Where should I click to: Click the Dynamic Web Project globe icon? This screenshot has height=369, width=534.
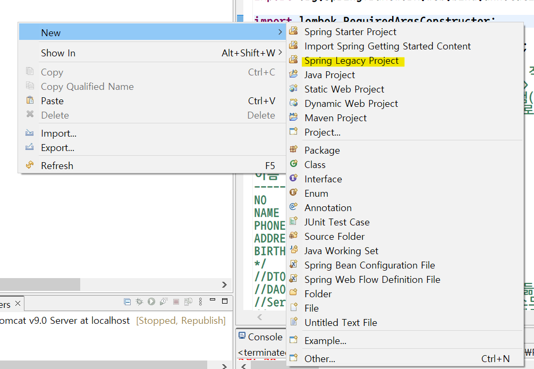click(293, 103)
